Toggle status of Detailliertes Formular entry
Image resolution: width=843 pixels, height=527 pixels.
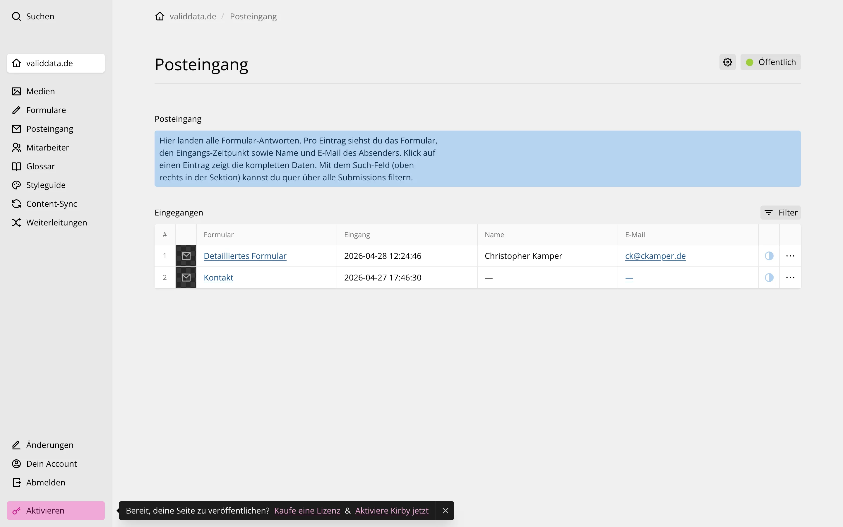coord(769,256)
